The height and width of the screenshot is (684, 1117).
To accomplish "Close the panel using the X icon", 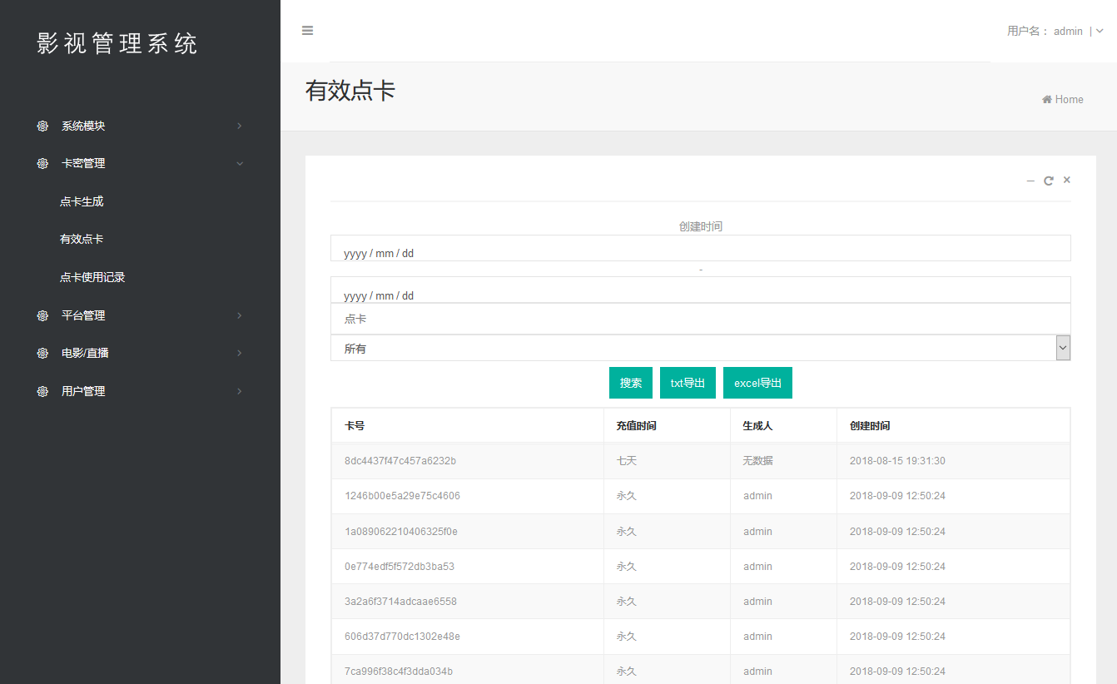I will [1067, 181].
